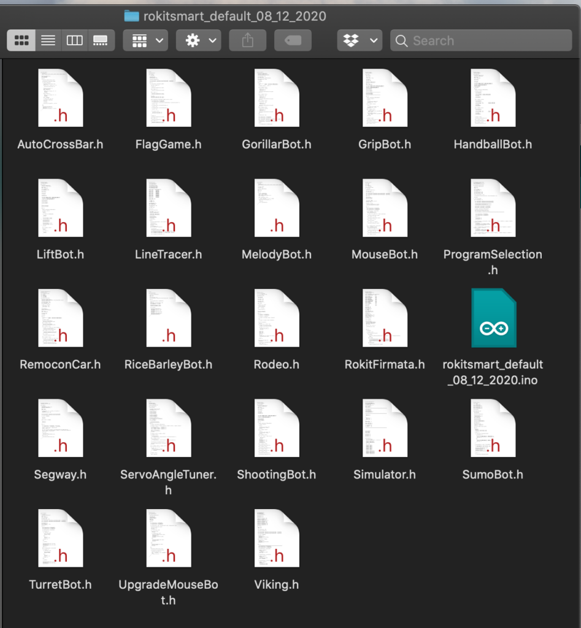Click the folder proxy icon in title bar
This screenshot has width=581, height=628.
(x=131, y=16)
